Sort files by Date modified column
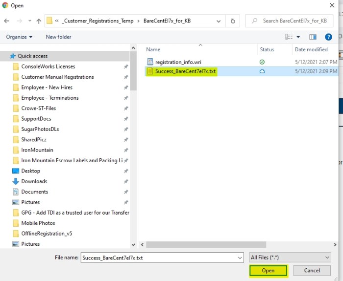 [311, 49]
